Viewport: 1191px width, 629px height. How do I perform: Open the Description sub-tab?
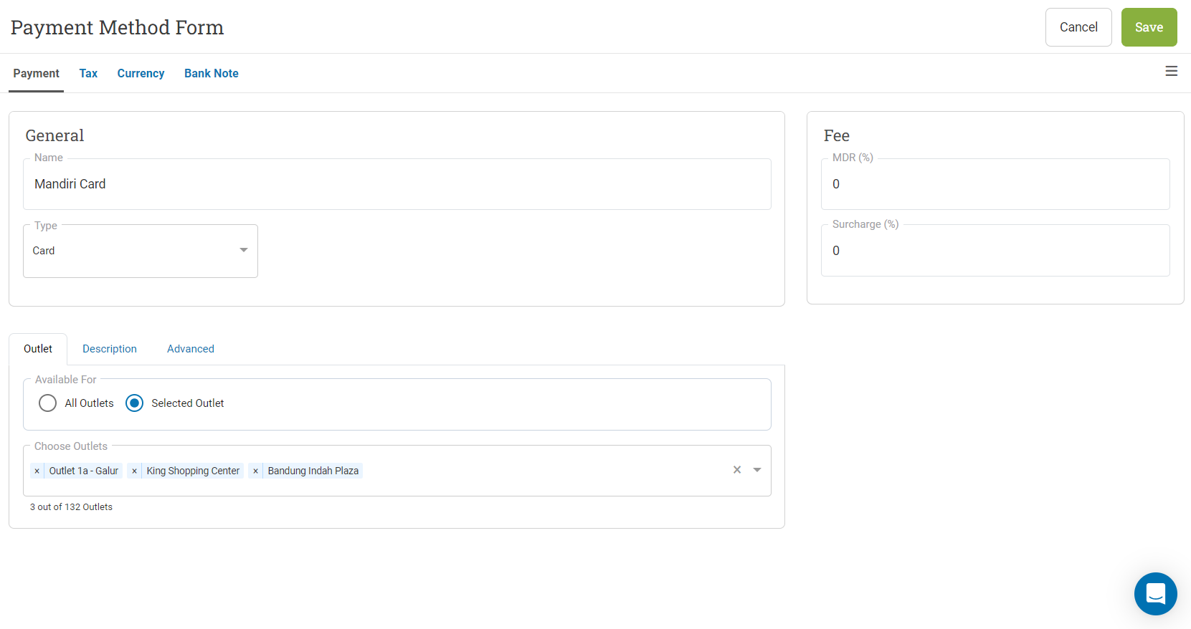[x=110, y=349]
